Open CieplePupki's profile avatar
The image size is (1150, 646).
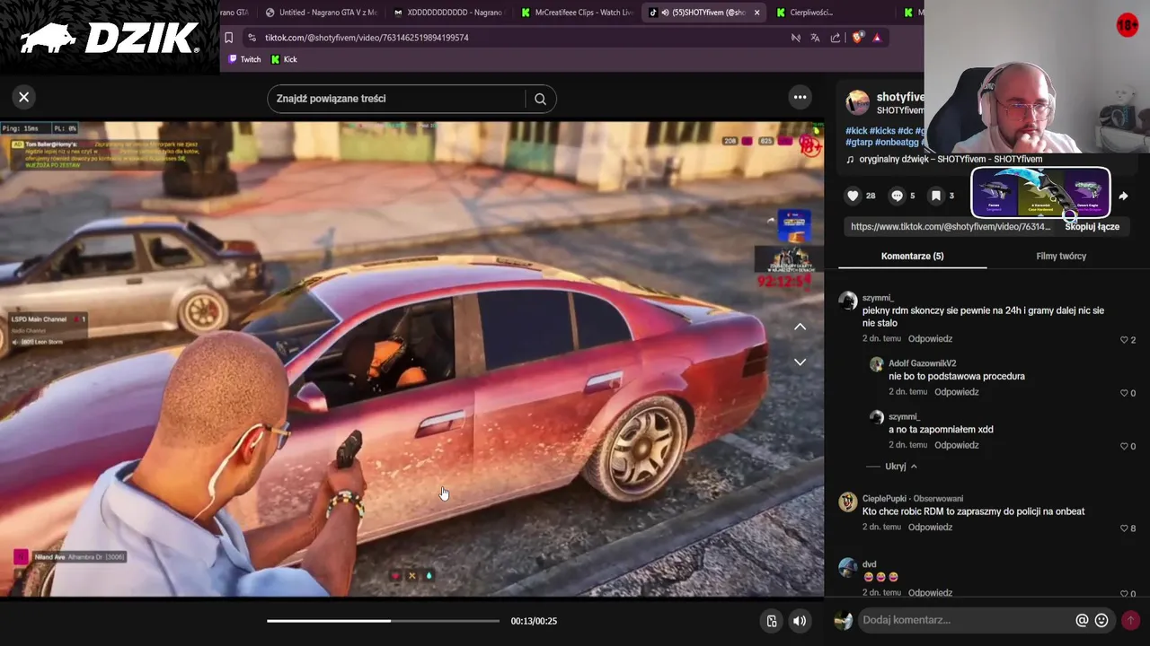click(x=847, y=502)
